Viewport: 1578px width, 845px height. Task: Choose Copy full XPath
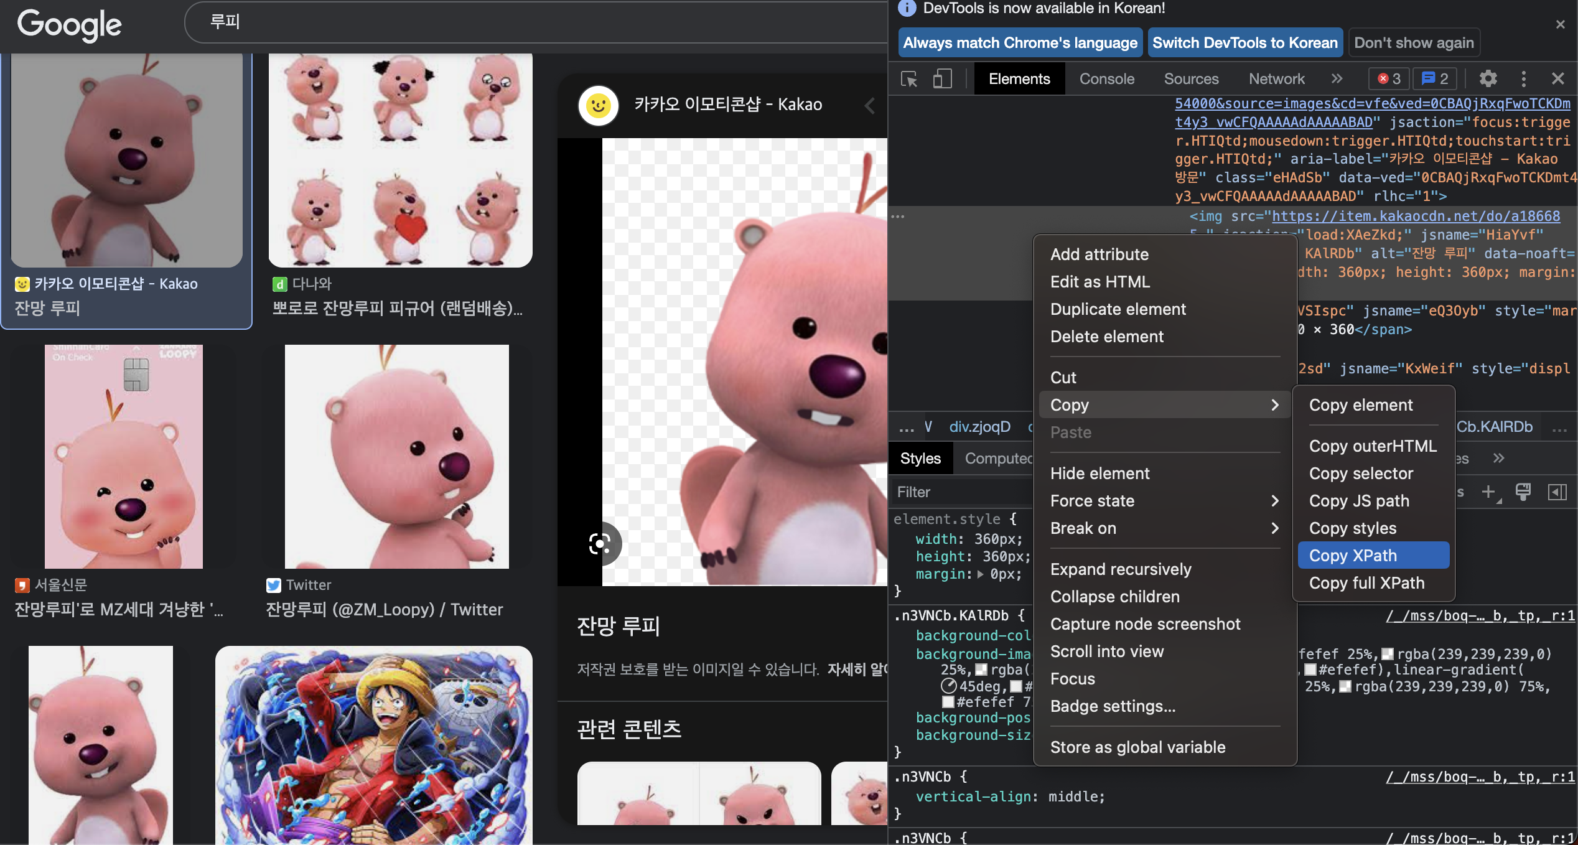coord(1373,583)
